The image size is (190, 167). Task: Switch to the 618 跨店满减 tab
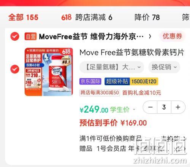click(87, 17)
